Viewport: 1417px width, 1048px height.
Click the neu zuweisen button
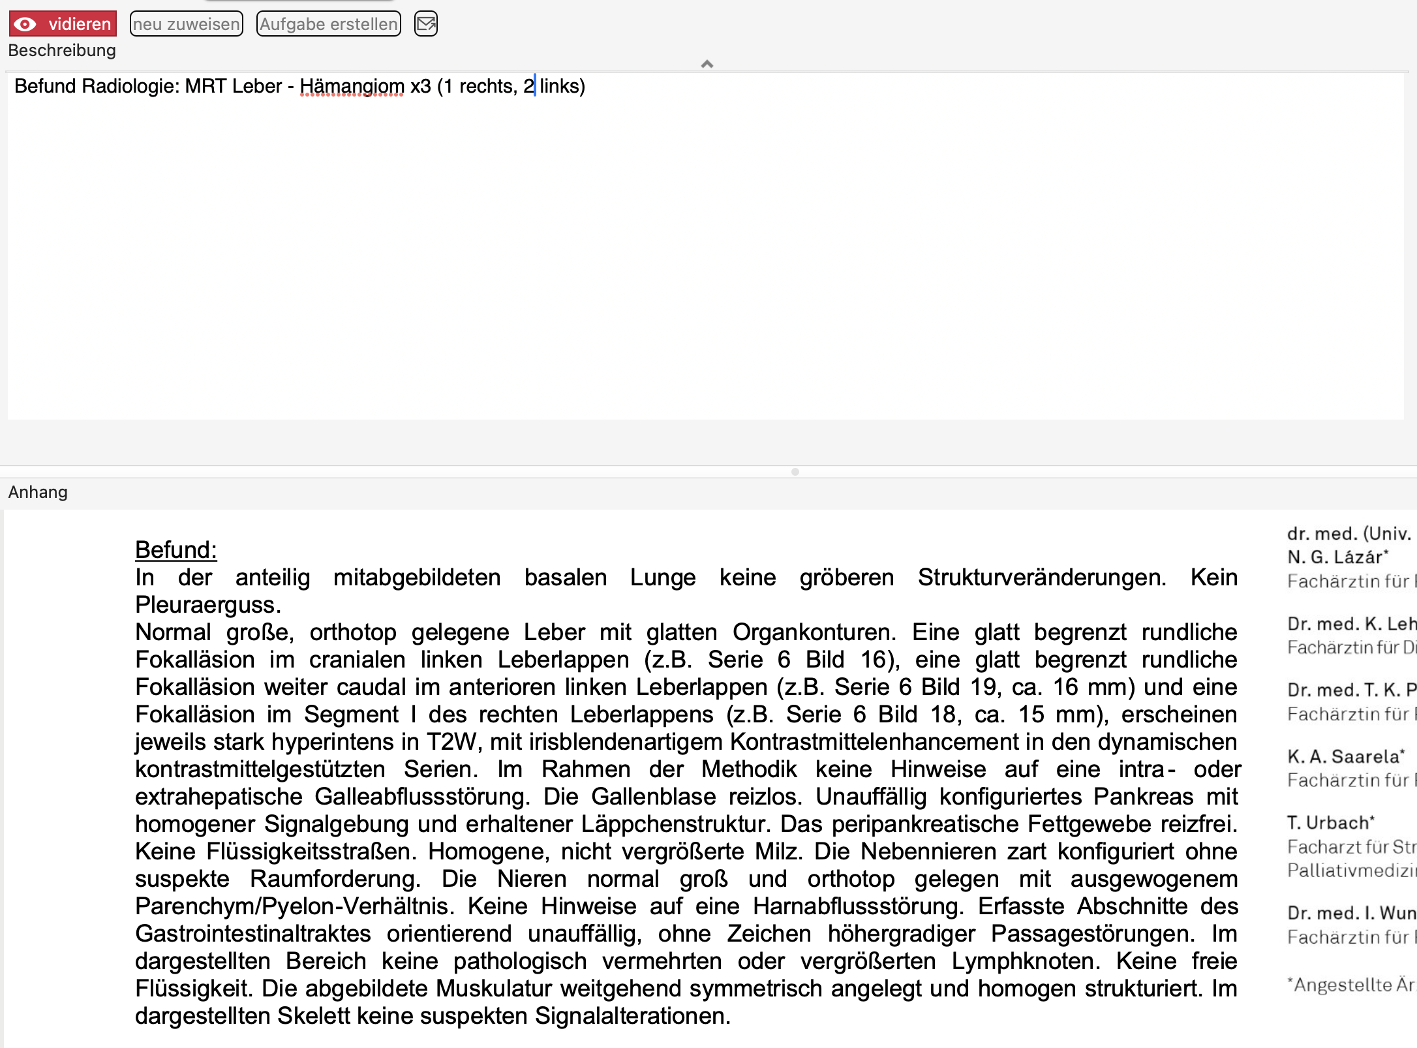(187, 24)
